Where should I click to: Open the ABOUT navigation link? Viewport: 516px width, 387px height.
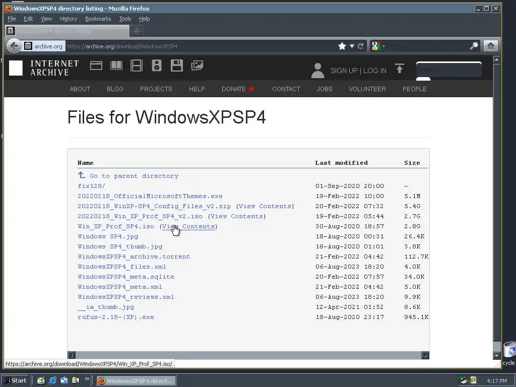point(80,89)
